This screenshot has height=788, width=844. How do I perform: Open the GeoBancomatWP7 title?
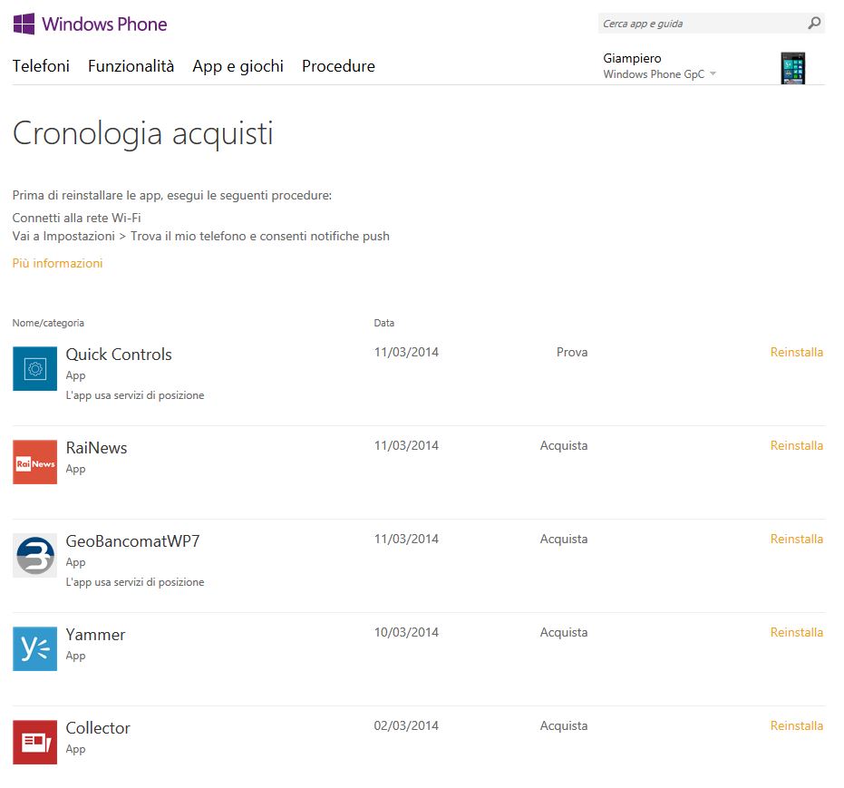point(132,541)
